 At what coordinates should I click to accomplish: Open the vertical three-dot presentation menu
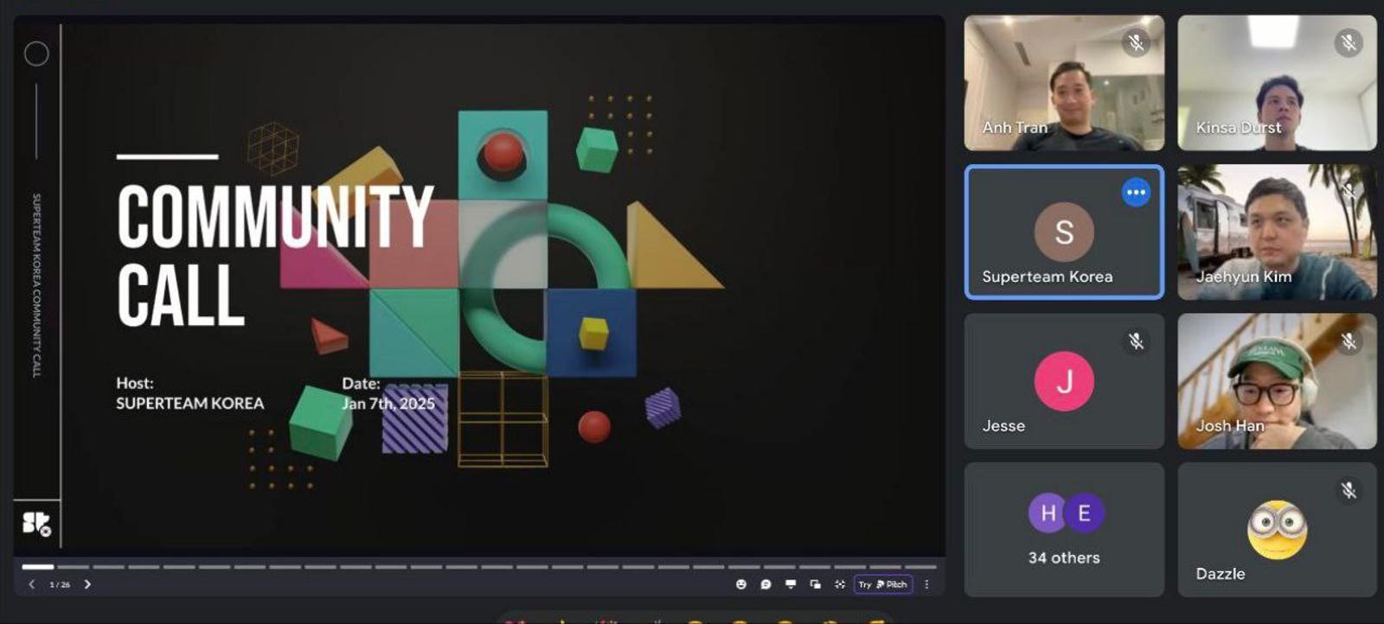pos(926,584)
